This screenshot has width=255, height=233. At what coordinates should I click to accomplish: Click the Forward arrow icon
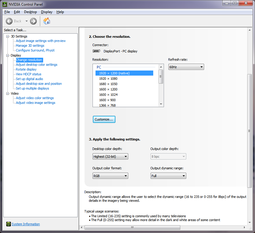coord(33,21)
